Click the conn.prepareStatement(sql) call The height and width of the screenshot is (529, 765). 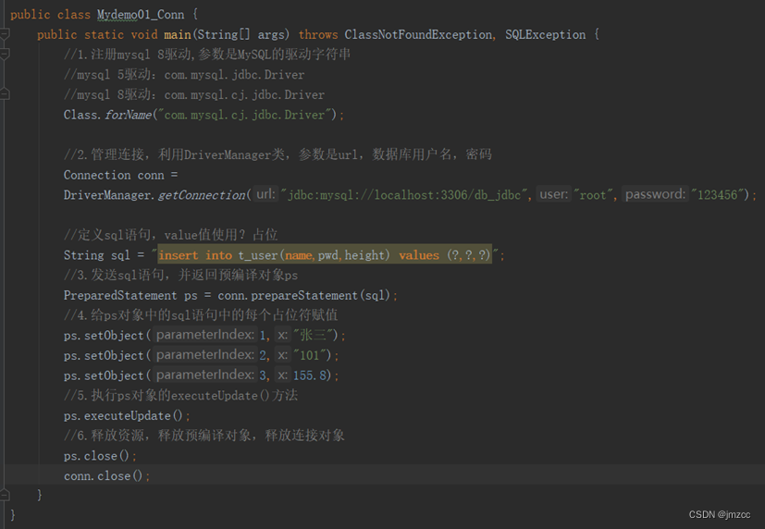pyautogui.click(x=304, y=295)
